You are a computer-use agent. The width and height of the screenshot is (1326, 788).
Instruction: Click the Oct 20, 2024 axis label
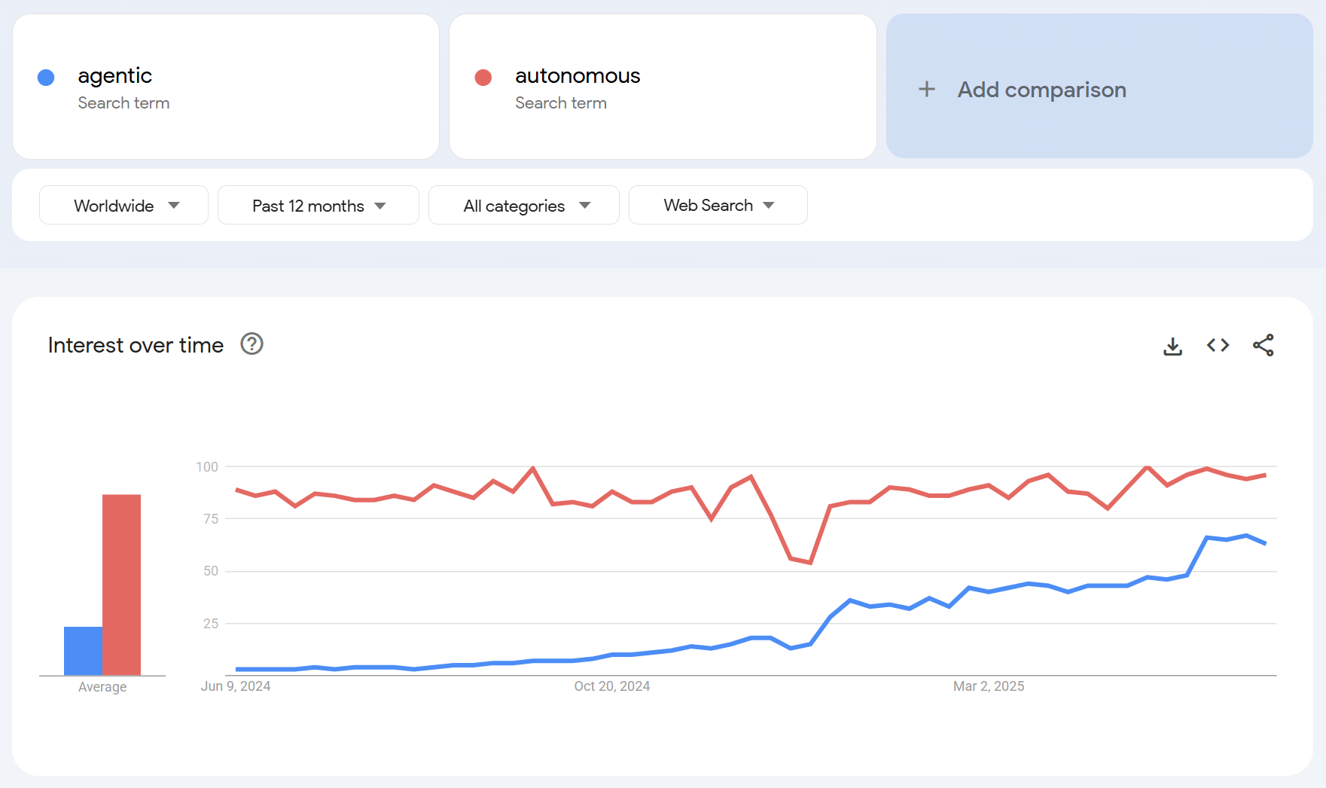(612, 686)
